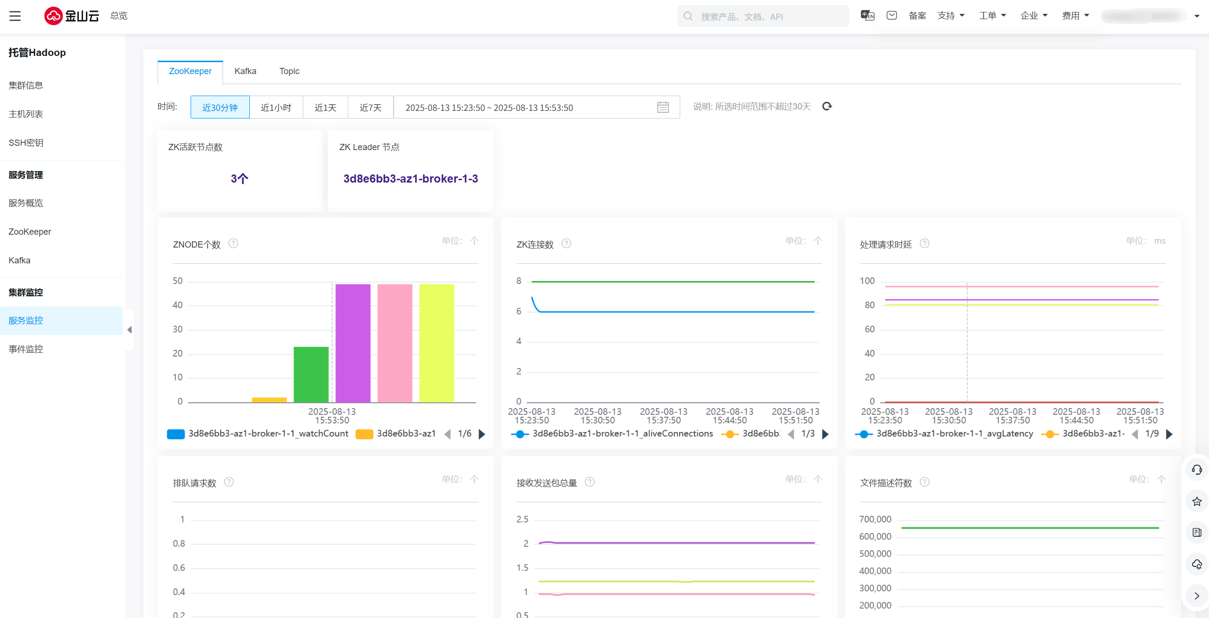Click help icon next to ZNODE个数
1209x618 pixels.
[x=233, y=244]
